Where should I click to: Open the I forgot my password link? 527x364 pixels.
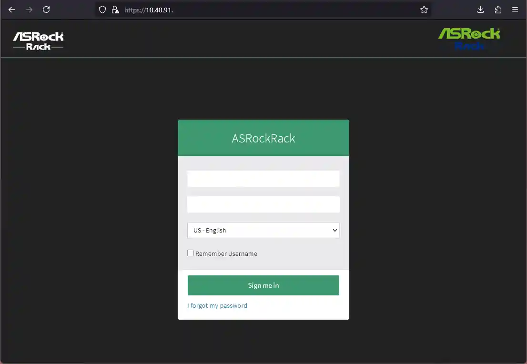tap(217, 305)
